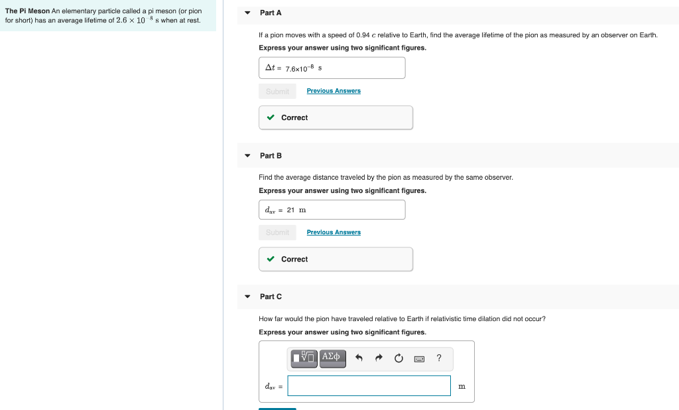Viewport: 679px width, 410px height.
Task: Open keyboard shortcuts from the equation toolbar
Action: pos(418,358)
